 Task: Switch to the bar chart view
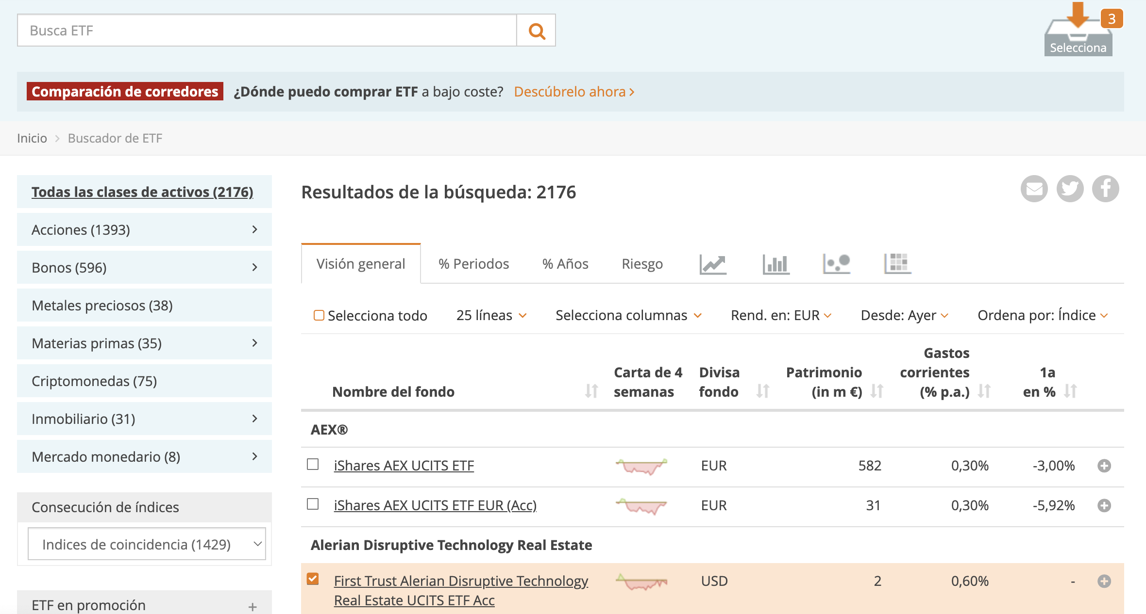click(x=775, y=264)
